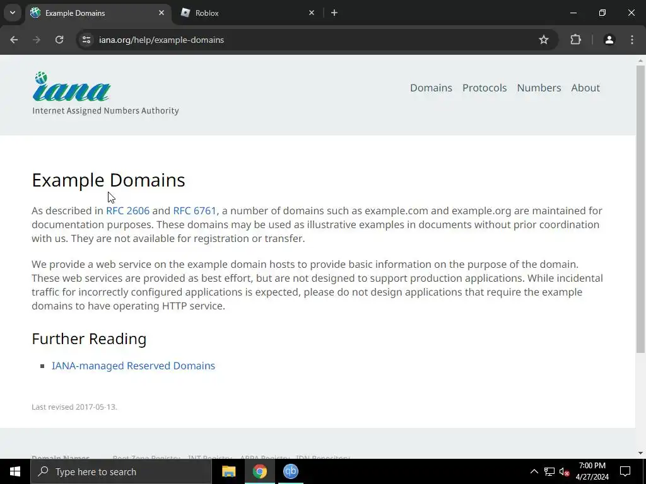Follow the RFC 2606 link
Image resolution: width=646 pixels, height=484 pixels.
click(127, 210)
